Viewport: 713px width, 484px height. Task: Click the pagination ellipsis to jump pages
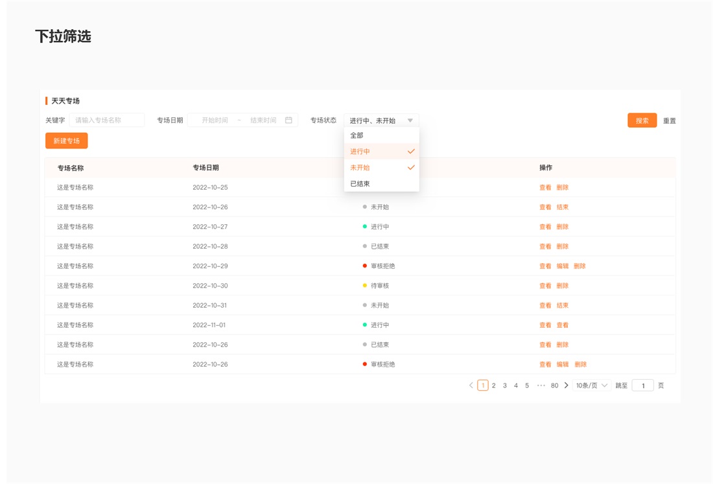click(x=541, y=386)
